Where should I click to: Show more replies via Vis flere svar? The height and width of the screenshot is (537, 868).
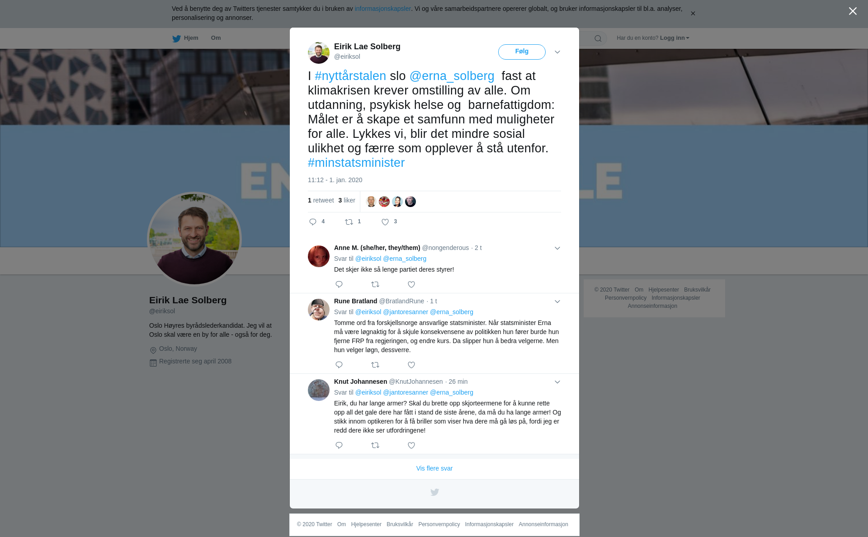point(434,468)
